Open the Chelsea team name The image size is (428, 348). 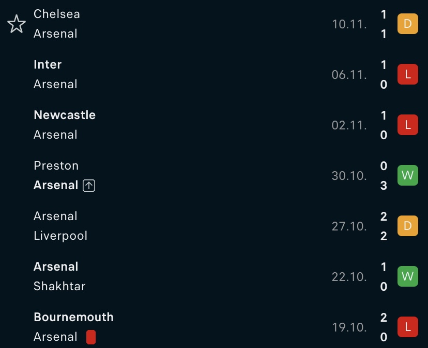[x=57, y=14]
